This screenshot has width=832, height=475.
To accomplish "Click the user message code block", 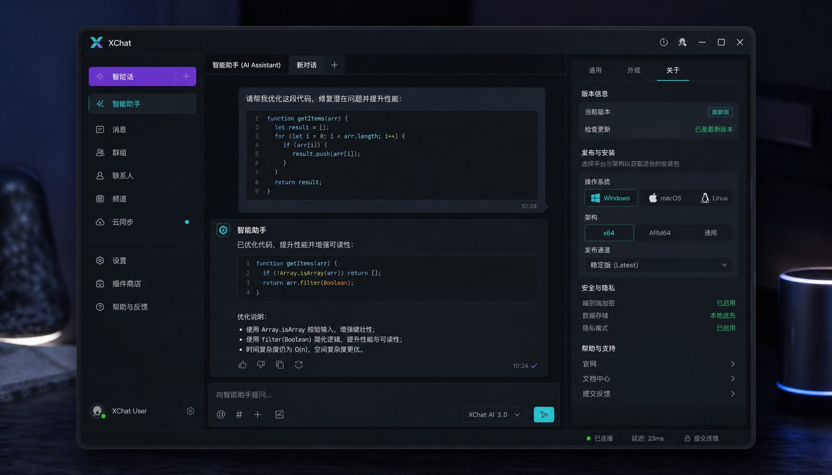I will [392, 155].
